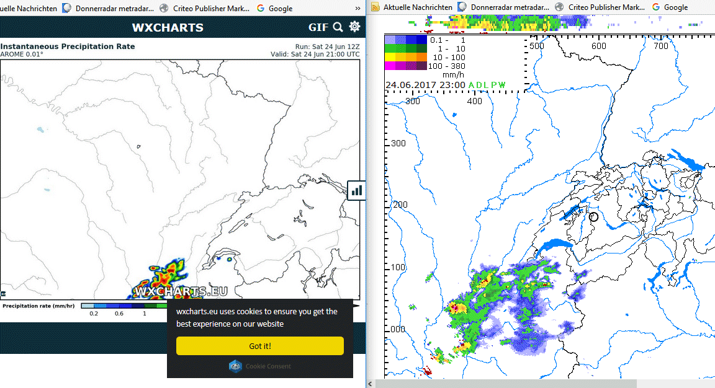Click the yellow 10-100 mm/h legend swatch

[x=392, y=57]
